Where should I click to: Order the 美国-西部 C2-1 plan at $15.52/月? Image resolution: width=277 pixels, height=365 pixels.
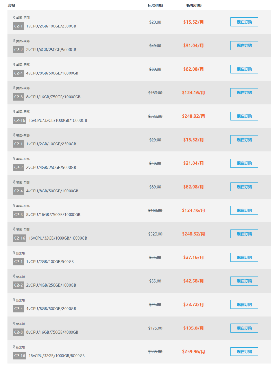click(x=244, y=22)
